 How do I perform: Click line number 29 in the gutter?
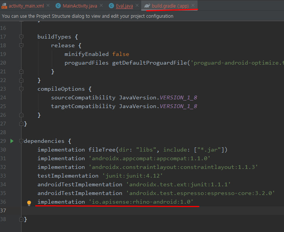click(x=3, y=141)
